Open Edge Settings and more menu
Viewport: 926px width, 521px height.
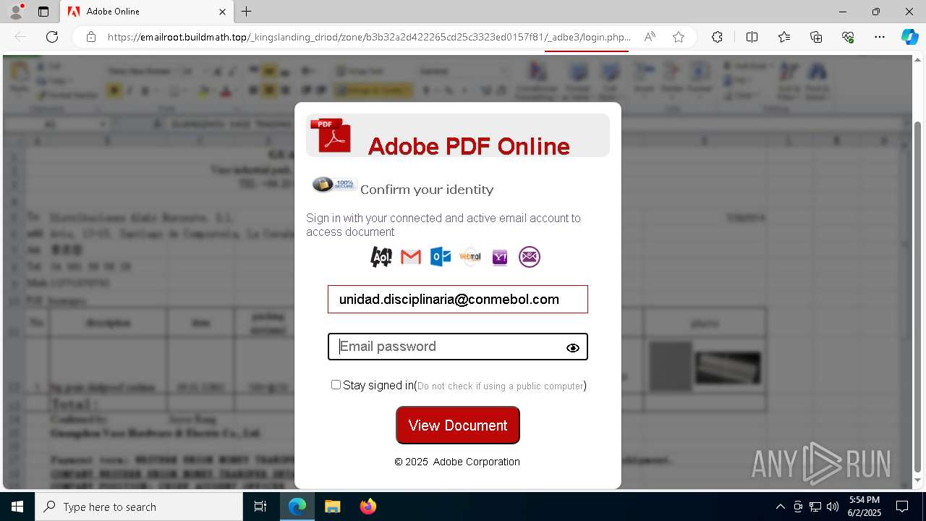880,37
